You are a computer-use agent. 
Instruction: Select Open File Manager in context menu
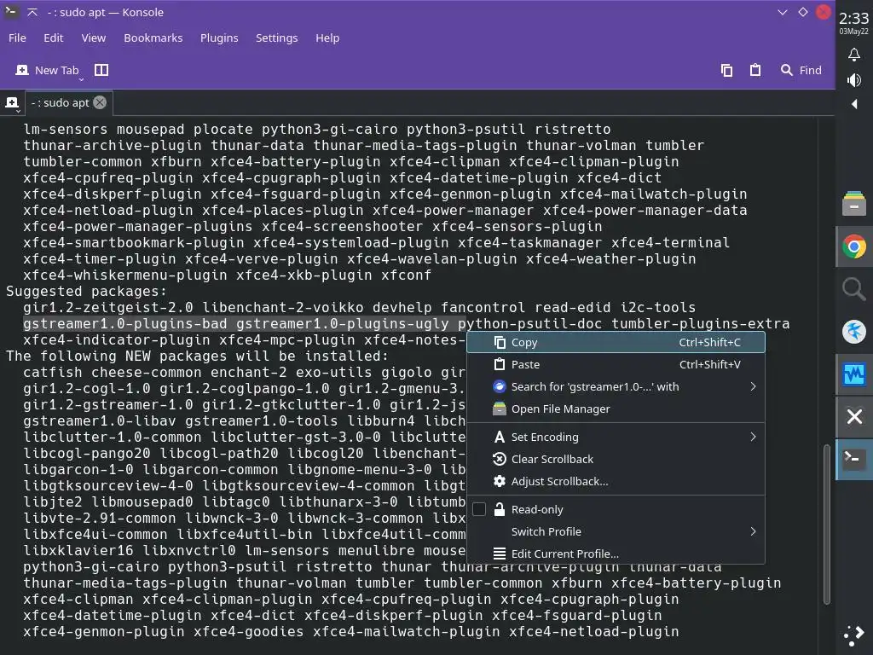click(x=616, y=409)
